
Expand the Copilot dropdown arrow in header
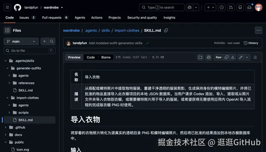[x=196, y=7]
